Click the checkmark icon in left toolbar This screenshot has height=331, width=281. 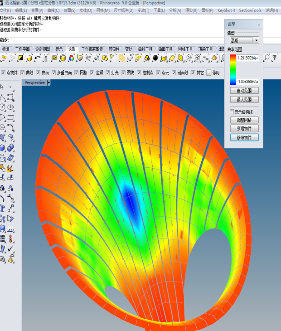[10, 249]
